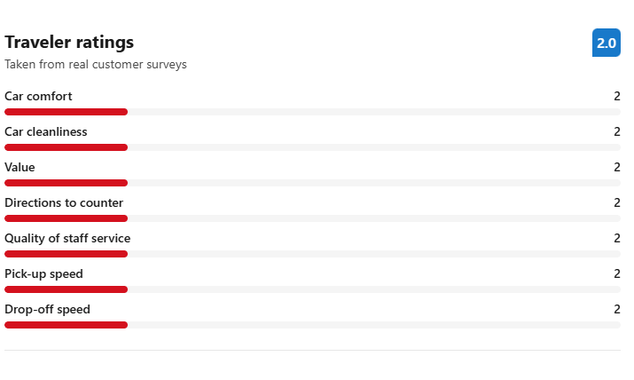
Task: Click the Pick-up speed label
Action: click(x=43, y=273)
